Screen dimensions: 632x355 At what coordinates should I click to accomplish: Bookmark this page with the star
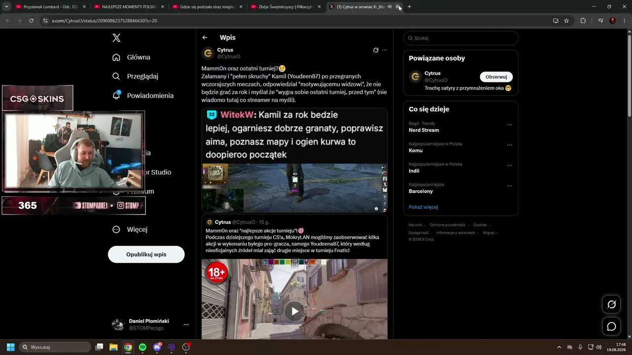pyautogui.click(x=566, y=21)
